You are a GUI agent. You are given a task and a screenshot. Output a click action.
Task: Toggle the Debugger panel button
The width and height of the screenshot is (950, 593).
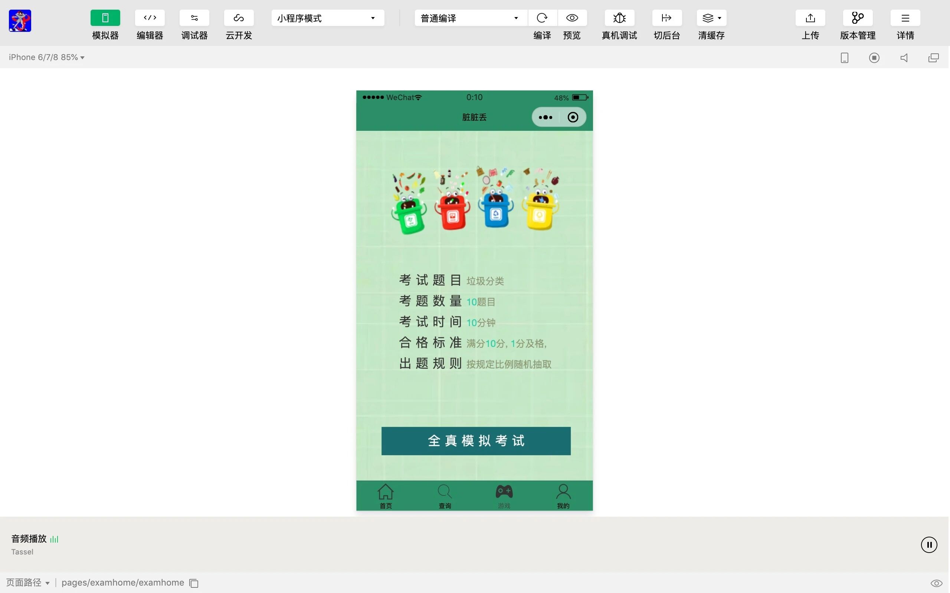pyautogui.click(x=194, y=18)
